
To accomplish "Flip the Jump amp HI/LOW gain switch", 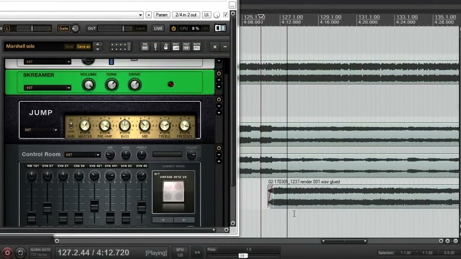I will tap(71, 125).
